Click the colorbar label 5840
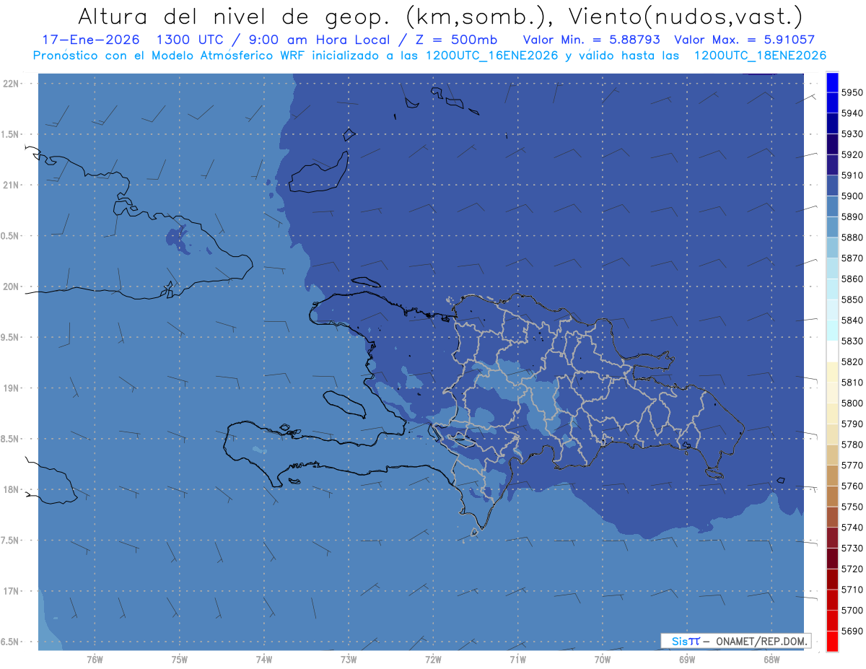 click(x=852, y=320)
